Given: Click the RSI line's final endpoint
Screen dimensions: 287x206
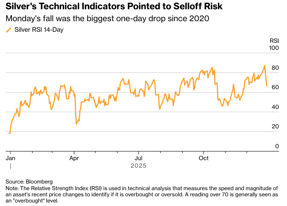Looking at the screenshot, I should coord(267,86).
